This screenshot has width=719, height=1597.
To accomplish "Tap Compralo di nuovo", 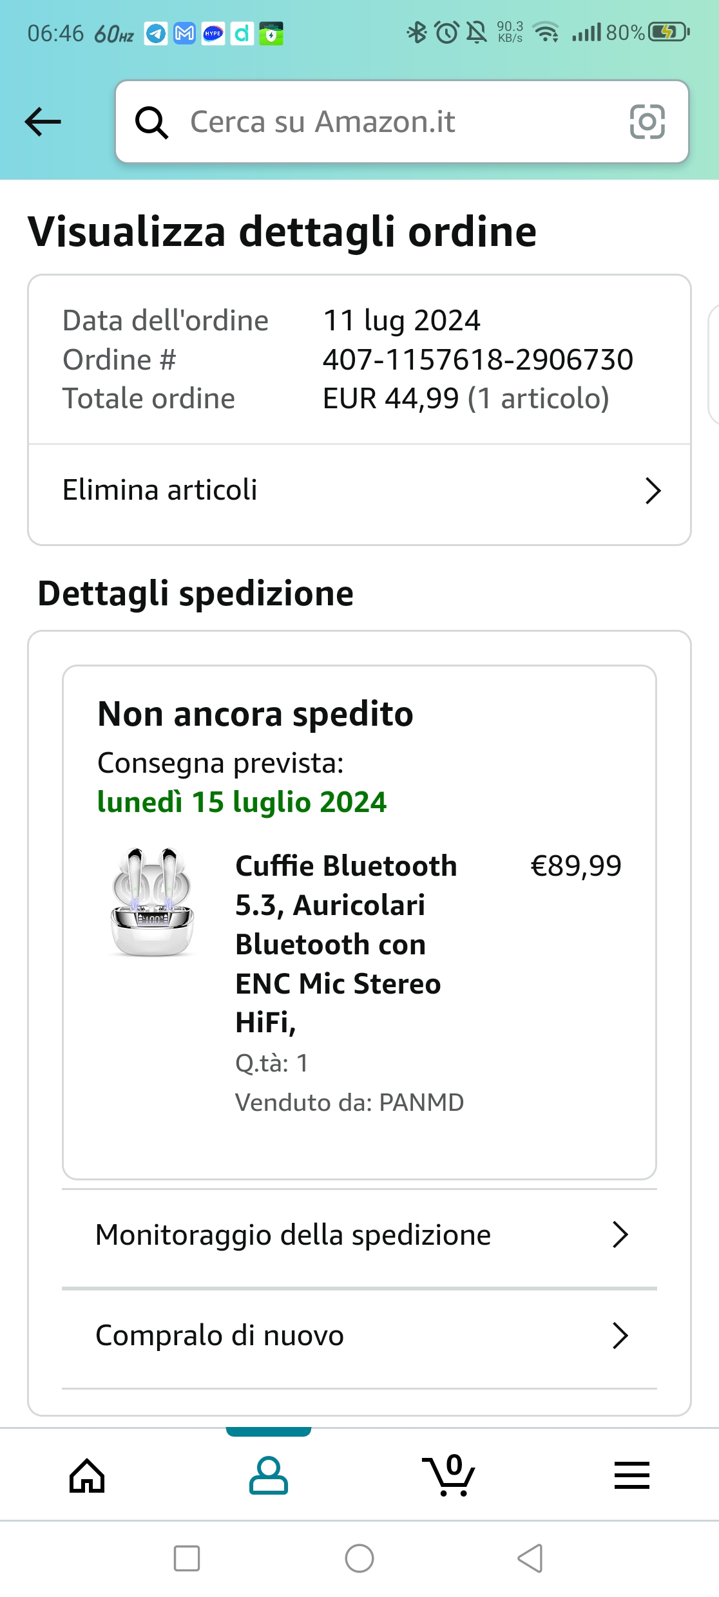I will click(220, 1336).
